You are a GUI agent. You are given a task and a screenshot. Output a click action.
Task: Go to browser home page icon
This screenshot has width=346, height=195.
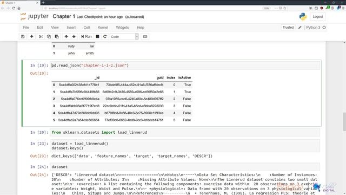point(19,8)
